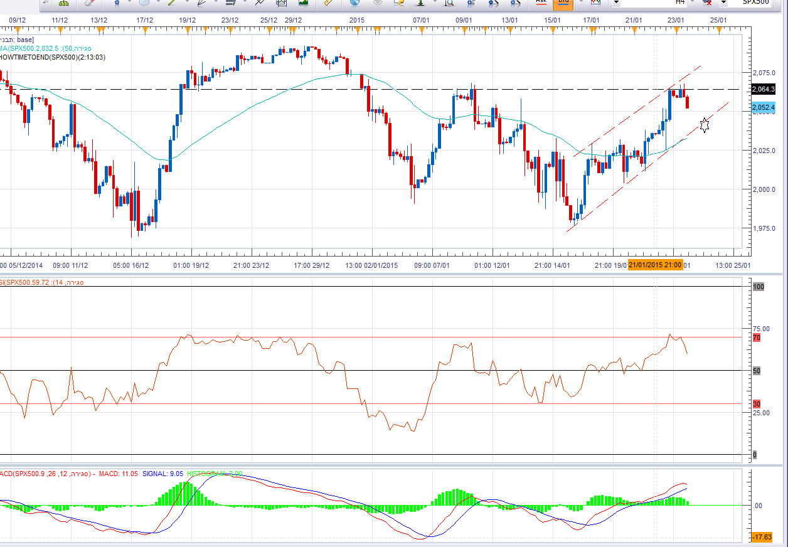Click the green download arrow icon
The height and width of the screenshot is (547, 788).
(x=419, y=3)
